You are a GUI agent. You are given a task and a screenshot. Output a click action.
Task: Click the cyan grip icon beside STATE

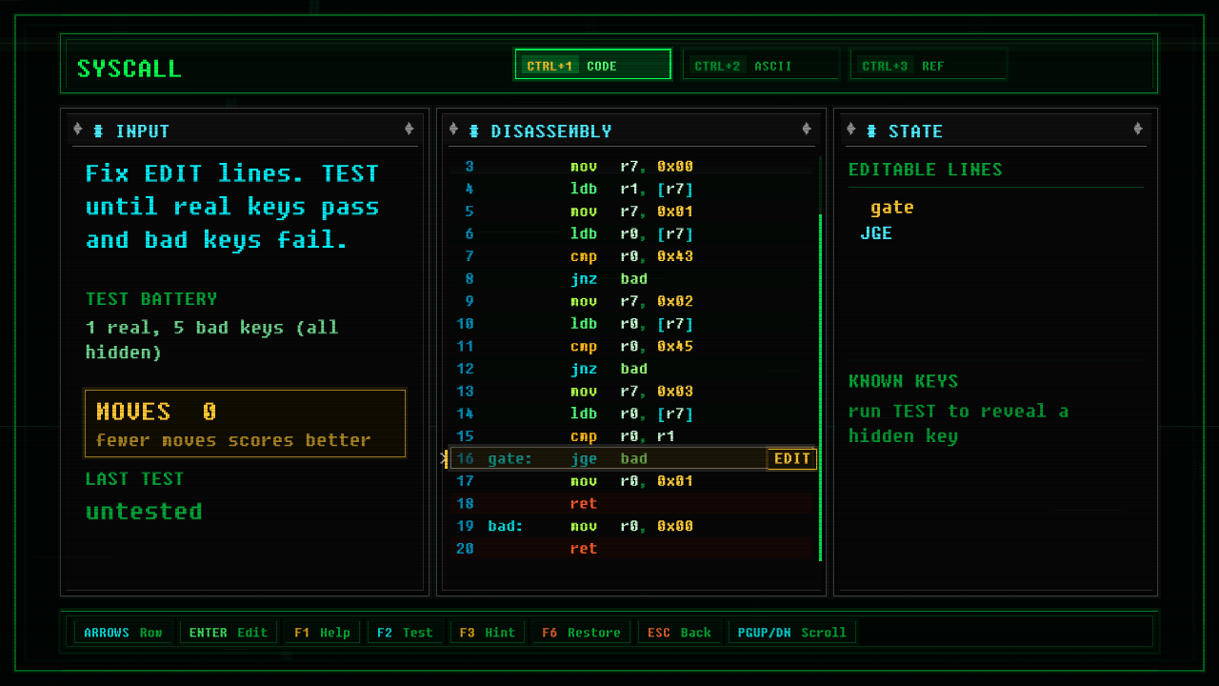click(871, 131)
